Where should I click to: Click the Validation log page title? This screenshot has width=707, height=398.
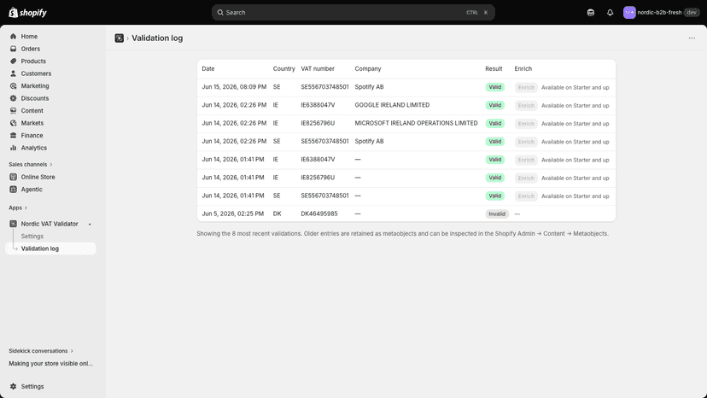157,38
